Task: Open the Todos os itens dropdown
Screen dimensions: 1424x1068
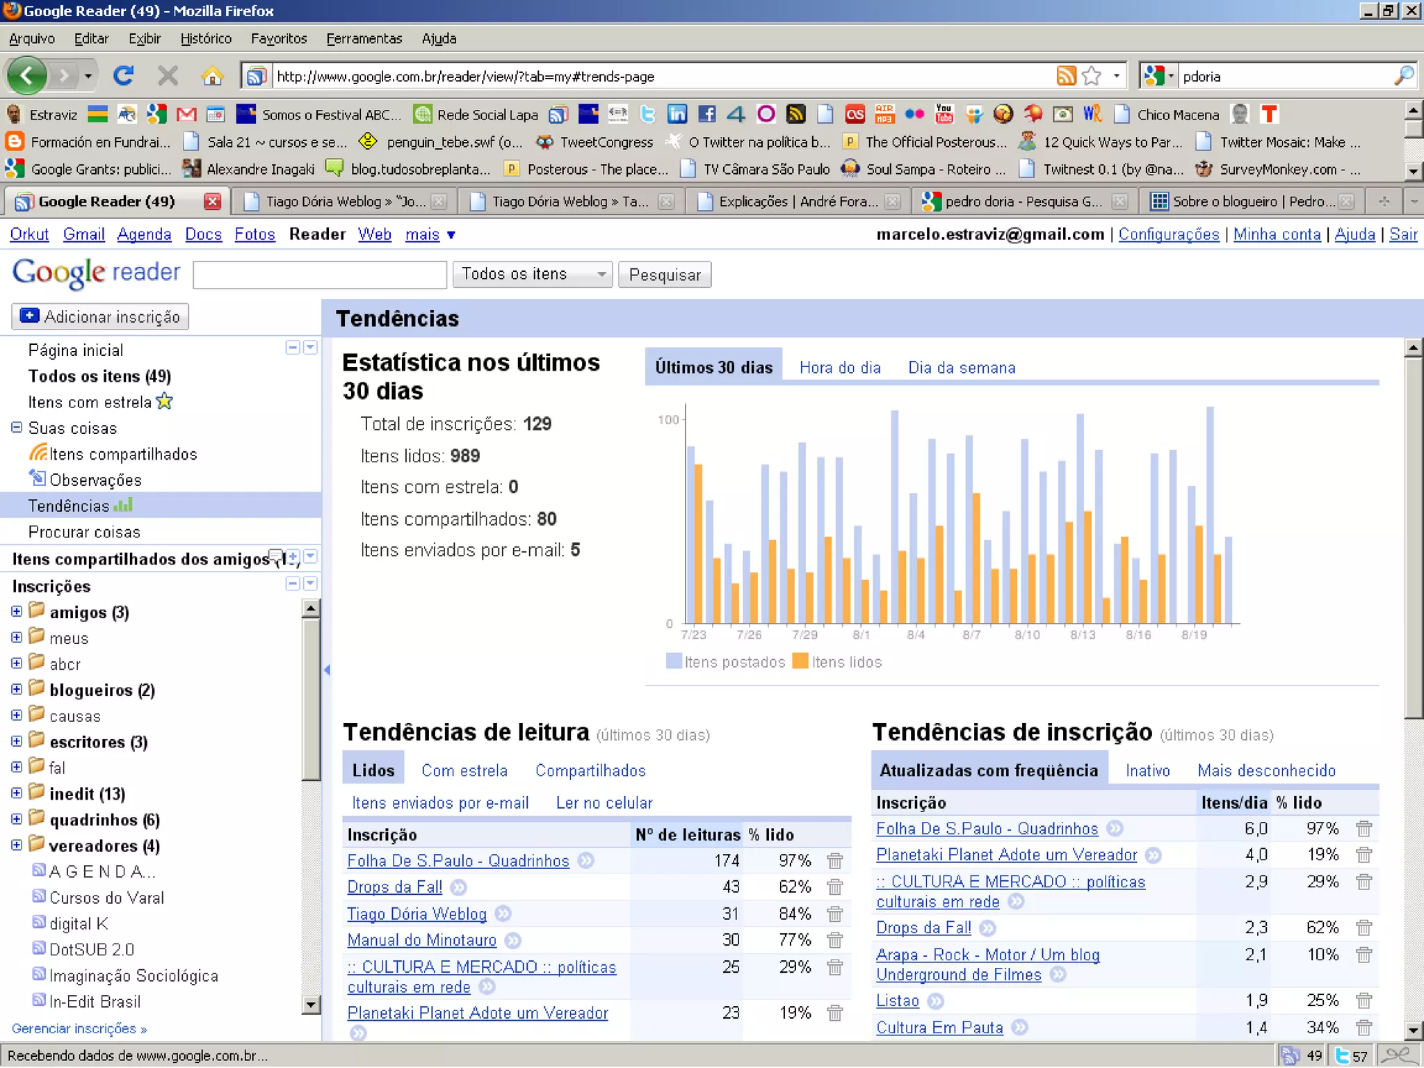Action: pos(532,274)
